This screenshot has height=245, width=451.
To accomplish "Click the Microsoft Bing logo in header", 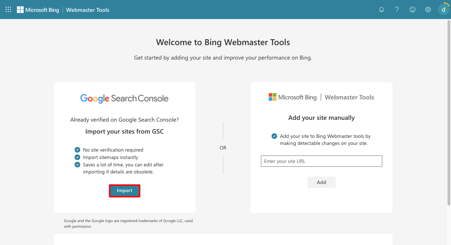I will pyautogui.click(x=38, y=10).
